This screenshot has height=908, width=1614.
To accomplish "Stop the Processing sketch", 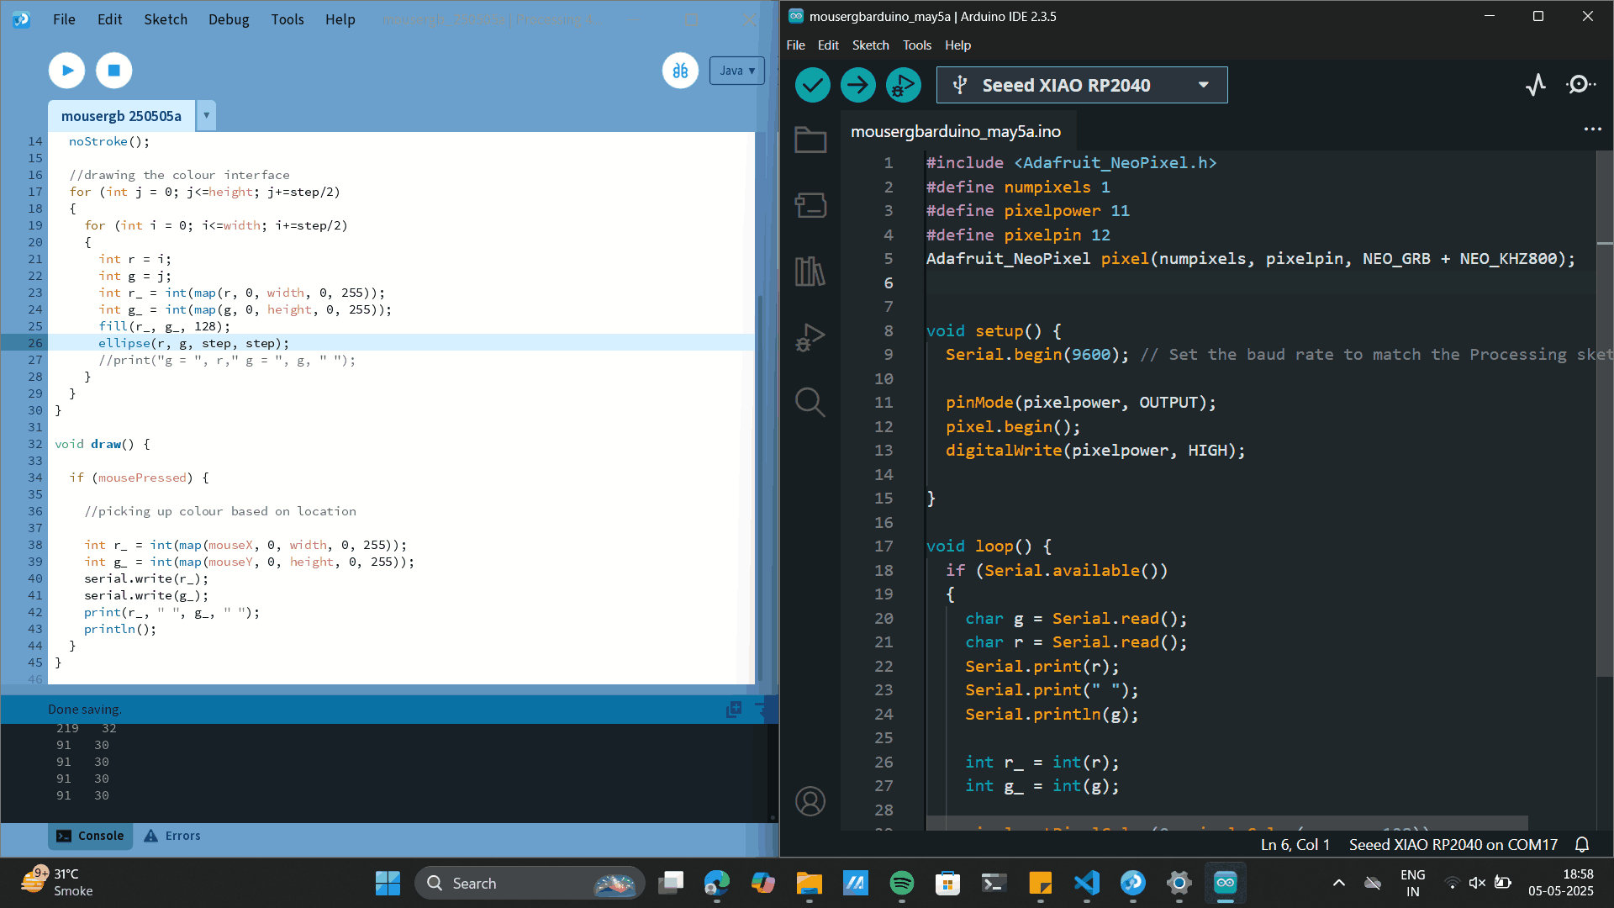I will pyautogui.click(x=114, y=71).
